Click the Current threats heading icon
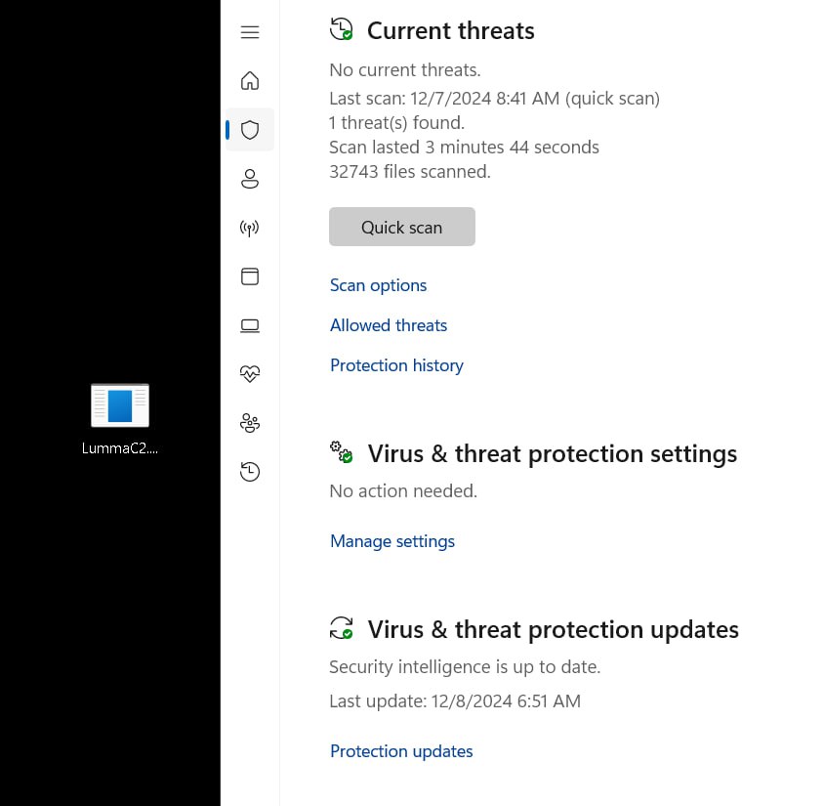This screenshot has height=806, width=824. pos(341,29)
